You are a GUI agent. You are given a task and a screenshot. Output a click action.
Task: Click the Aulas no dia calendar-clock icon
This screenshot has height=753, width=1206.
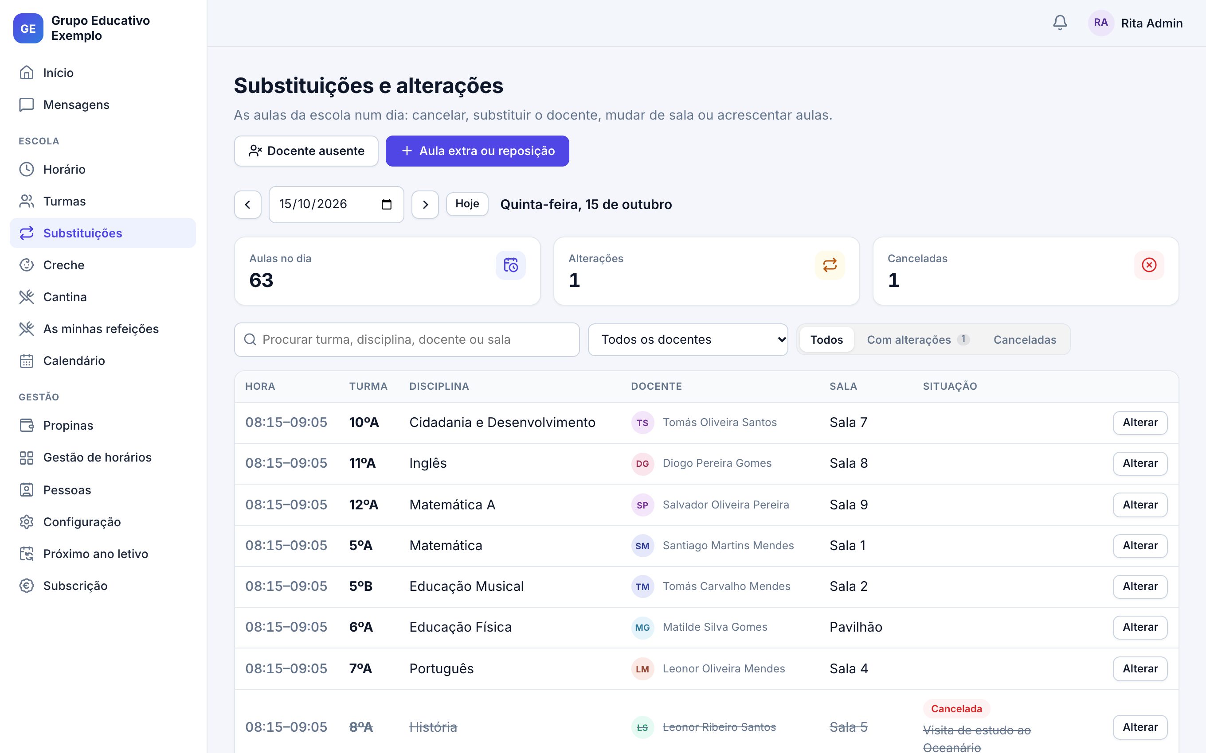click(x=510, y=265)
